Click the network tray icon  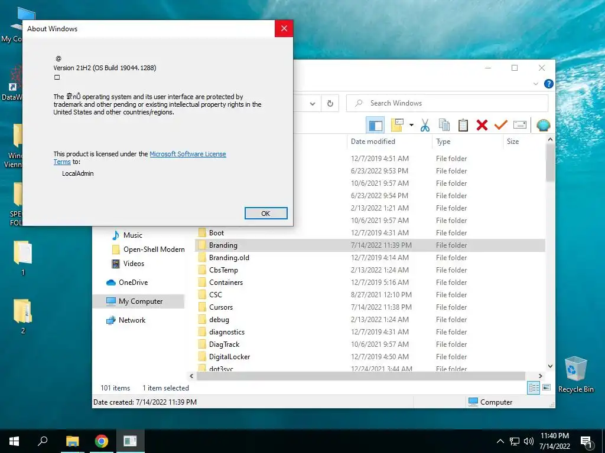pyautogui.click(x=515, y=441)
